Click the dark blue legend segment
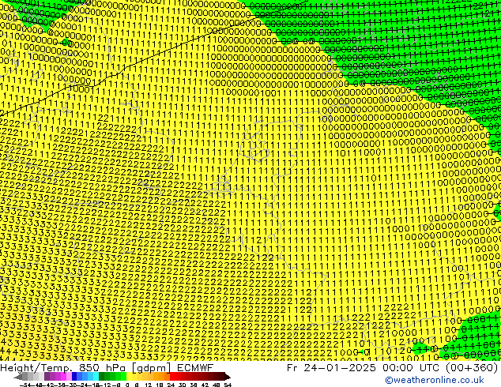Screen dimensions: 501x387 pyautogui.click(x=74, y=377)
